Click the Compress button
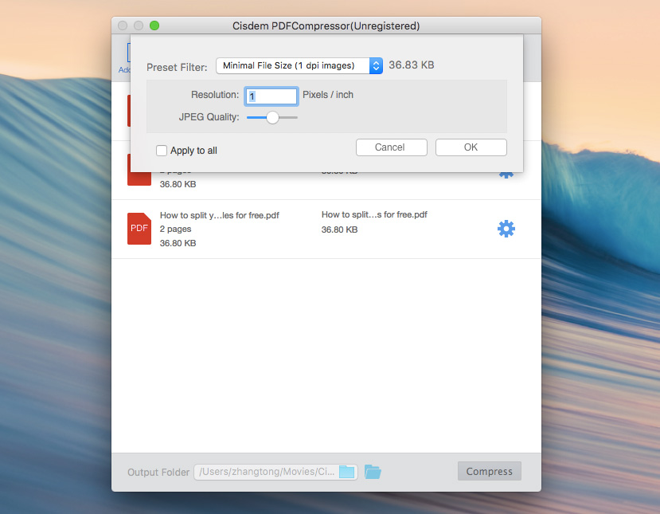The image size is (660, 514). pos(489,471)
